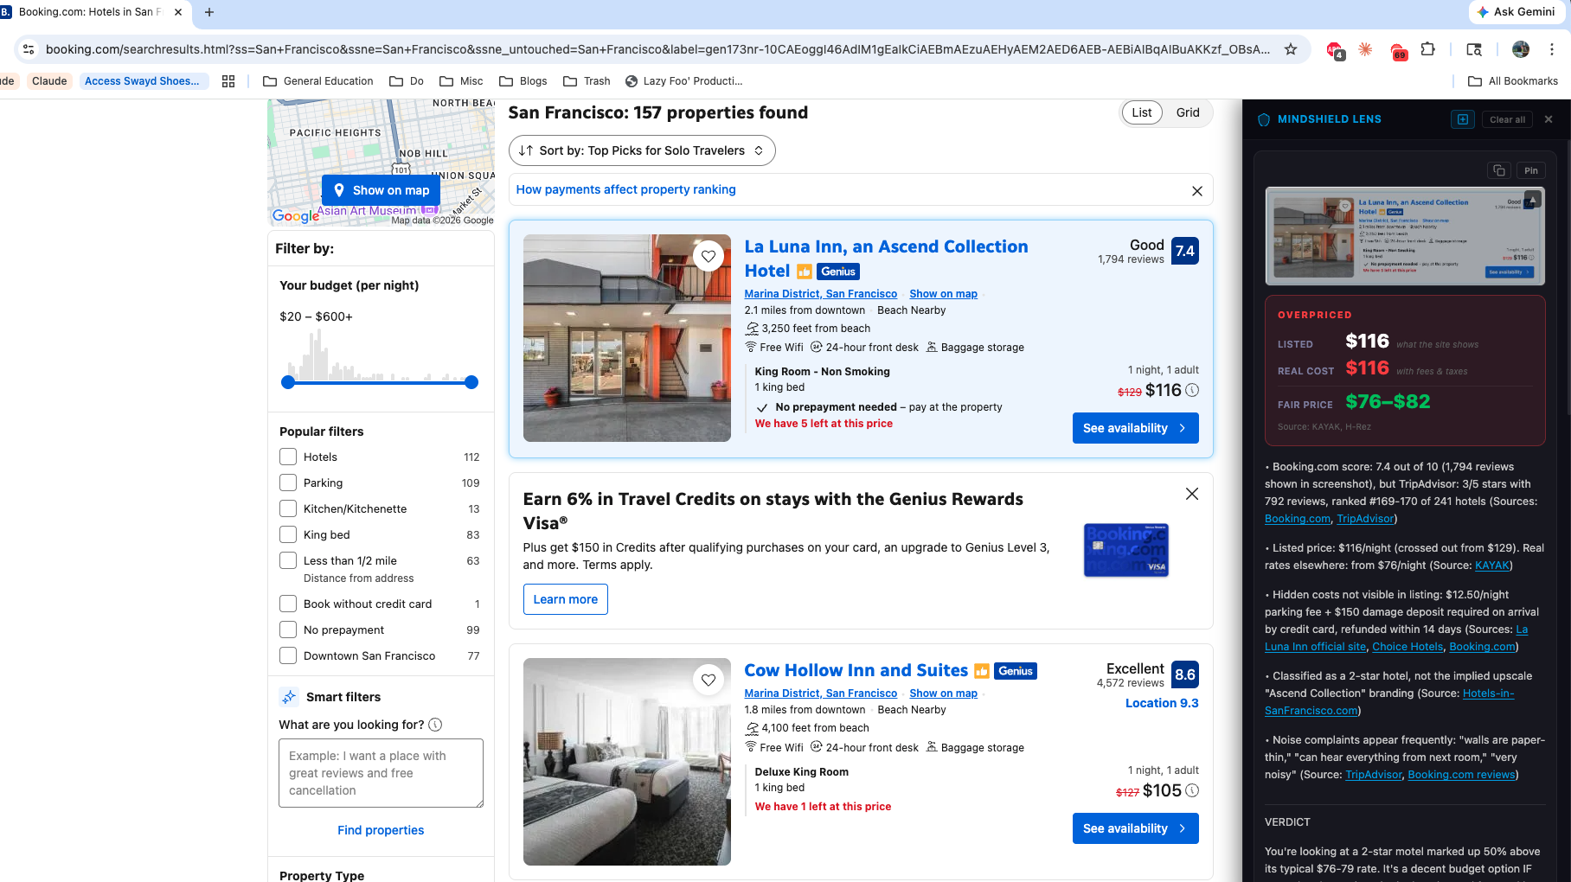
Task: Open the Chrome three-dot menu
Action: (x=1552, y=50)
